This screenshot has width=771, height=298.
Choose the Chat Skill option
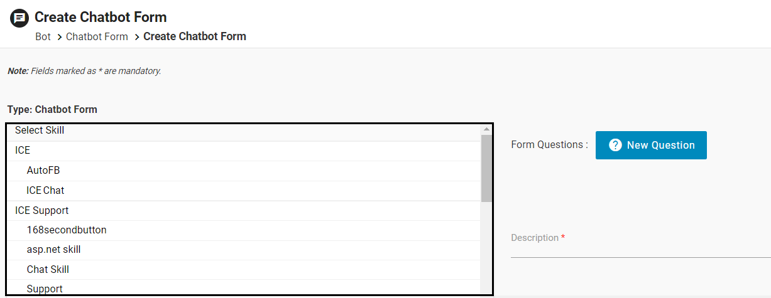coord(48,270)
